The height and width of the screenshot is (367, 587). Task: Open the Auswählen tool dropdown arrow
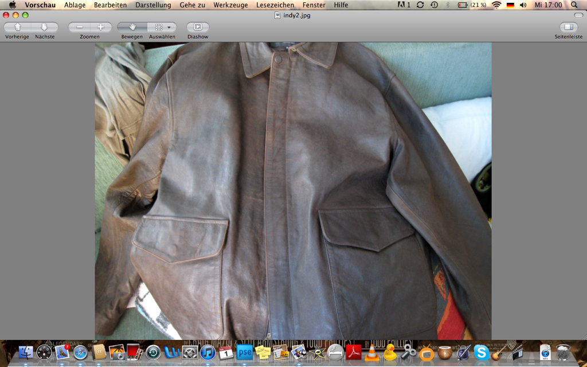[169, 27]
